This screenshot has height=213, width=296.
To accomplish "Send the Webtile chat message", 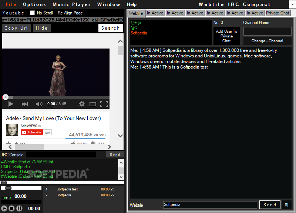I will 270,205.
